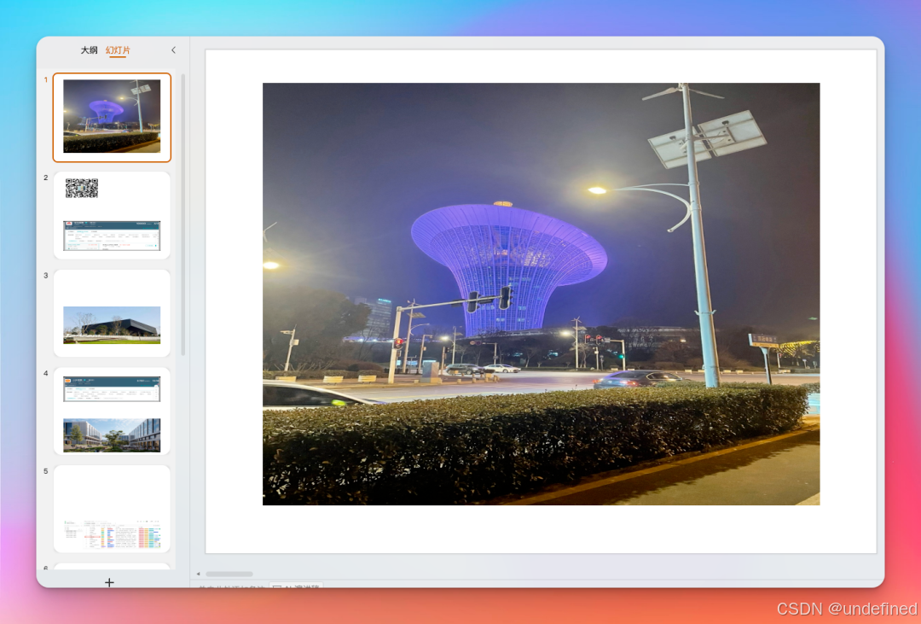Select slide 5 thumbnail with colored table
Screen dimensions: 921x624
(x=112, y=509)
